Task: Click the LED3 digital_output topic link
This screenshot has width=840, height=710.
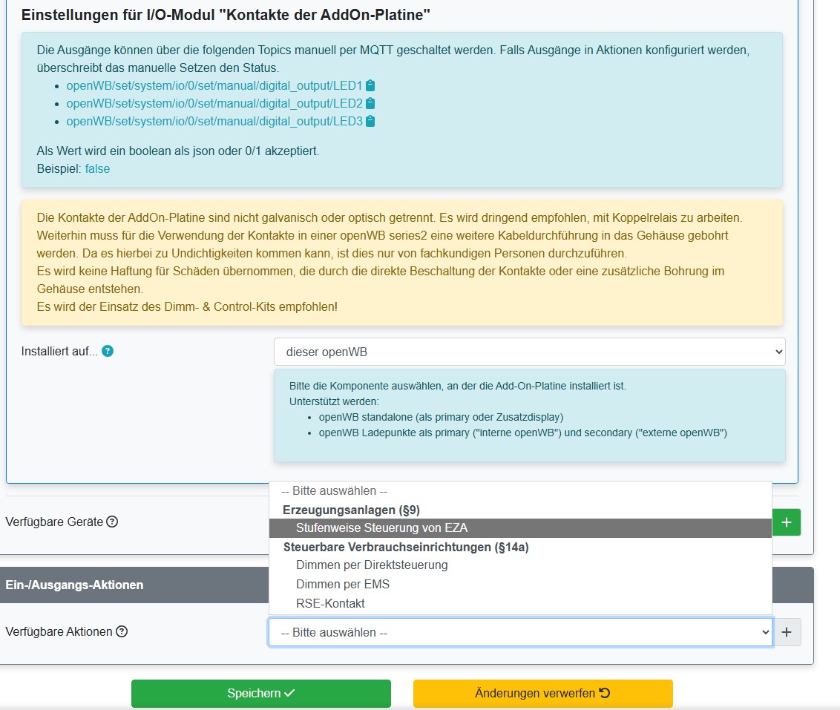Action: tap(214, 122)
